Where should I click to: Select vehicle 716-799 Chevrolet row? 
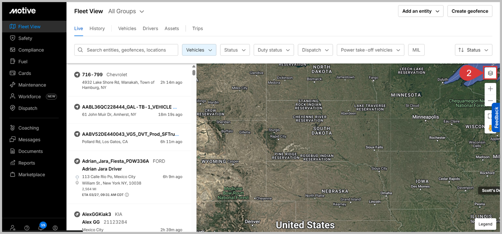tap(129, 81)
